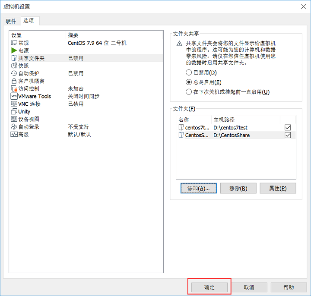Screen dimensions: 311x296
Task: Click the 常规 general settings icon
Action: [14, 43]
